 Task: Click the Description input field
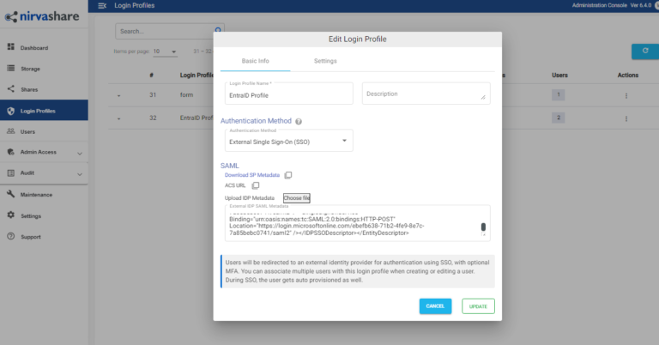(426, 94)
